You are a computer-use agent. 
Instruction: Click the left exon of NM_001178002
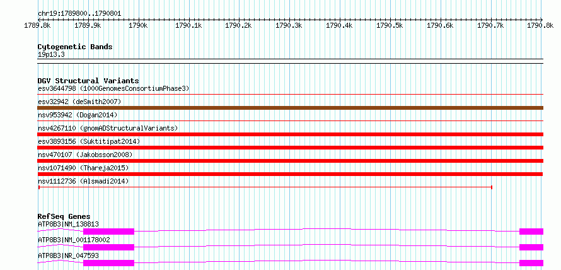109,247
